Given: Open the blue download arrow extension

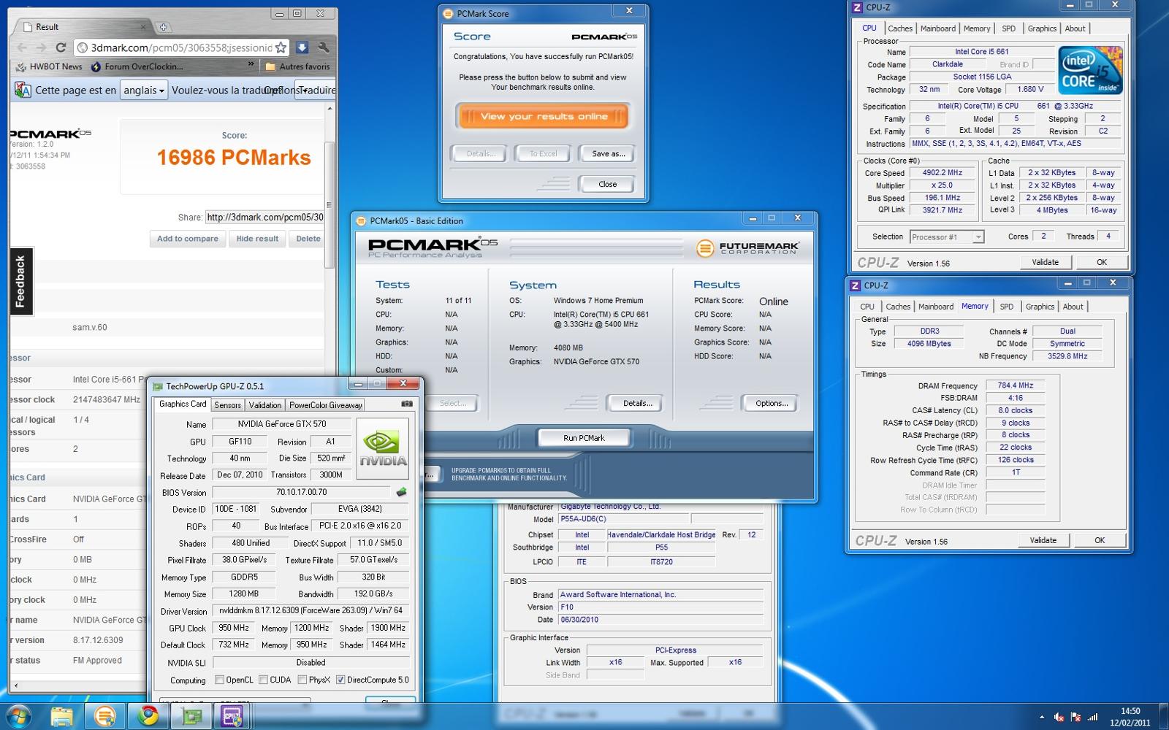Looking at the screenshot, I should click(302, 47).
